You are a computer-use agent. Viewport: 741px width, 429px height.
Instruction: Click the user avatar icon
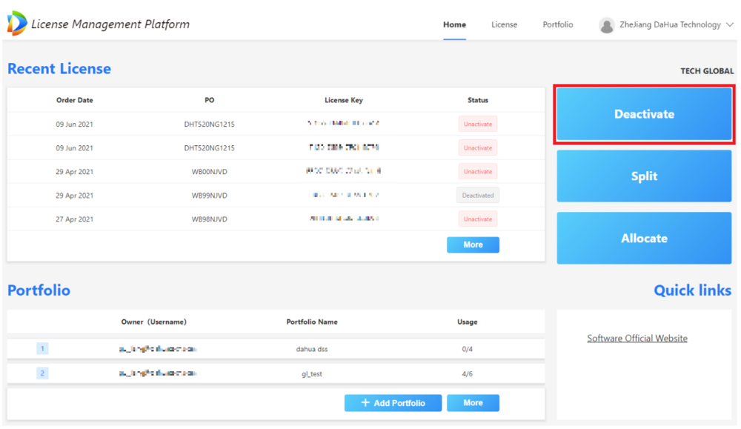tap(606, 25)
